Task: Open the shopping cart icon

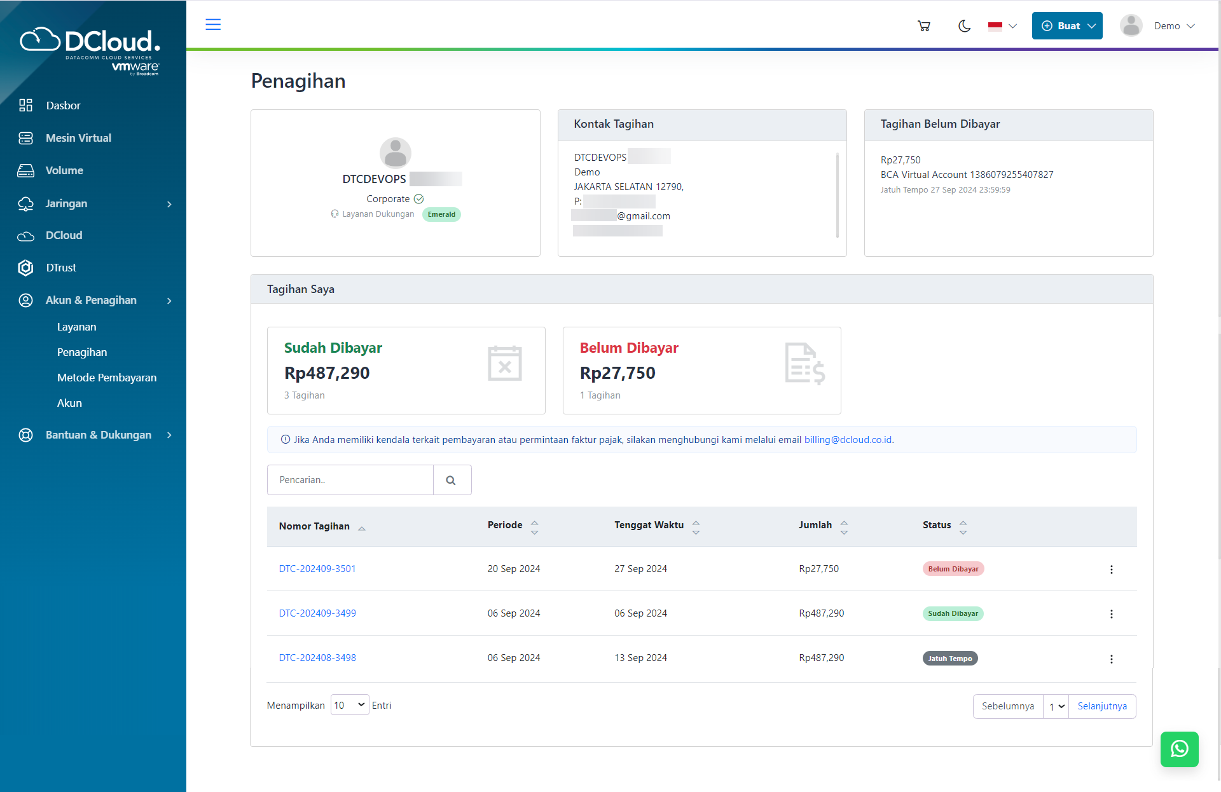Action: coord(924,26)
